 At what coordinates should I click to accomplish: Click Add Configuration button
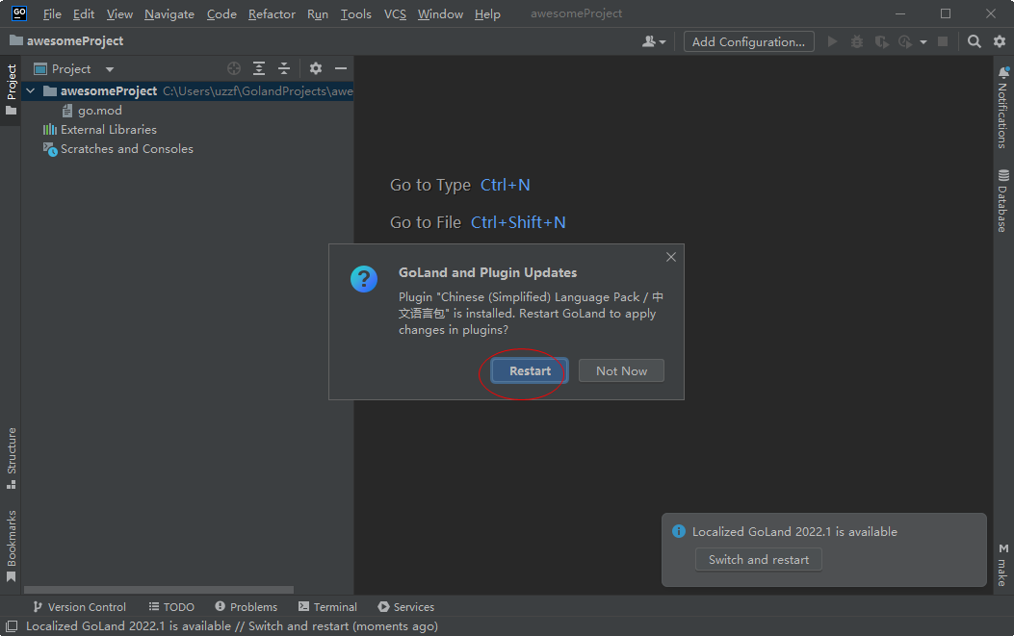pos(749,41)
